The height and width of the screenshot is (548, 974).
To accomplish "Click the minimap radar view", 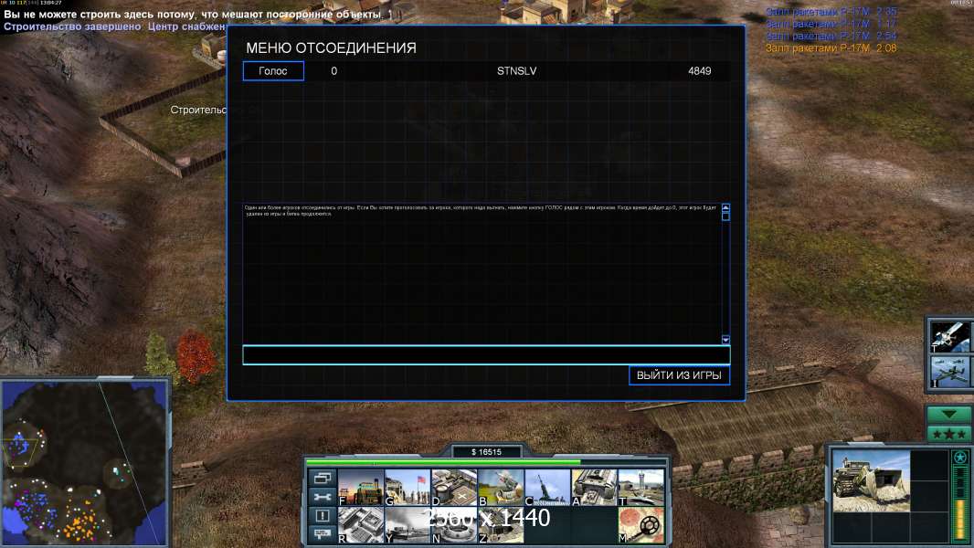I will pyautogui.click(x=84, y=462).
